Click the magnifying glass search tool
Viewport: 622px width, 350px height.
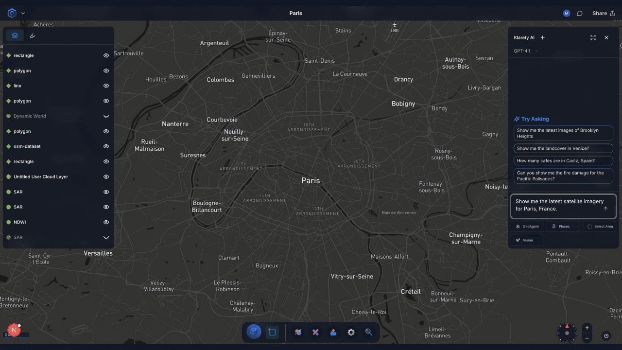[369, 332]
